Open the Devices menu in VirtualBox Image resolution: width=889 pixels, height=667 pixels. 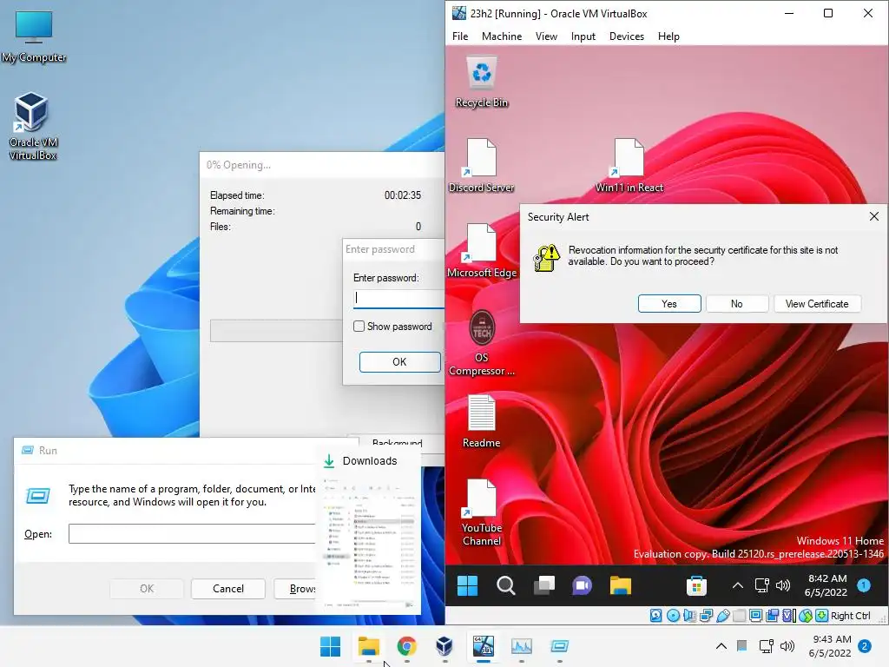click(x=627, y=36)
